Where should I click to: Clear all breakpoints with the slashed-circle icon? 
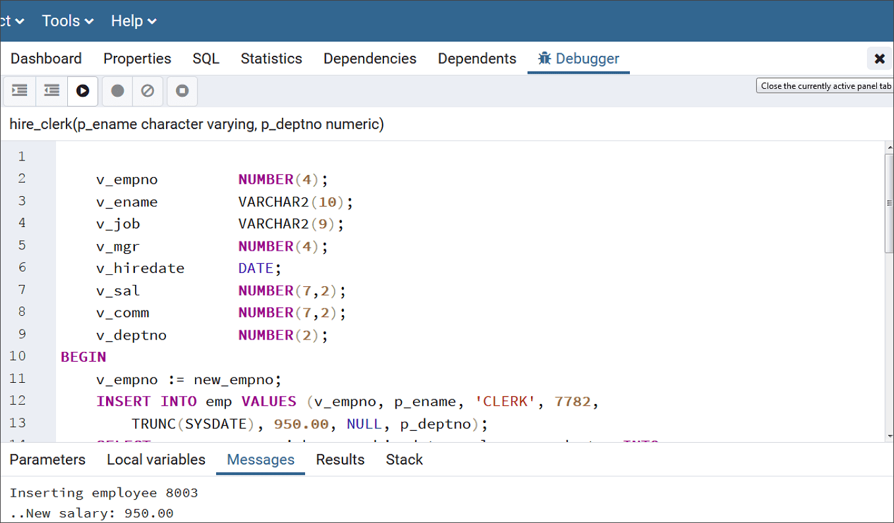click(148, 91)
